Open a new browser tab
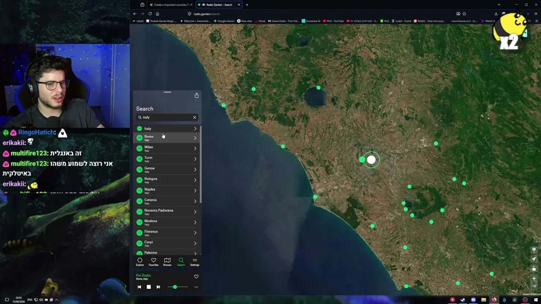 click(x=247, y=5)
